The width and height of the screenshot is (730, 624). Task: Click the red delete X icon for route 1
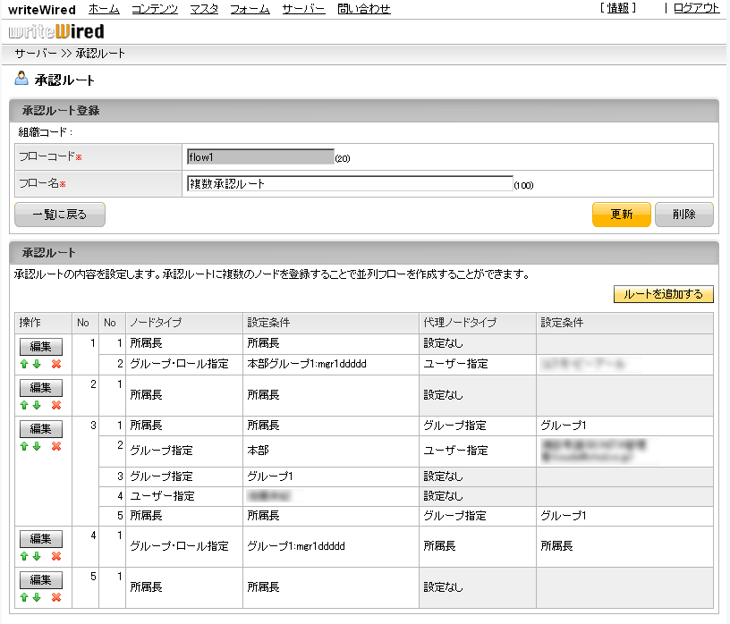(x=56, y=364)
